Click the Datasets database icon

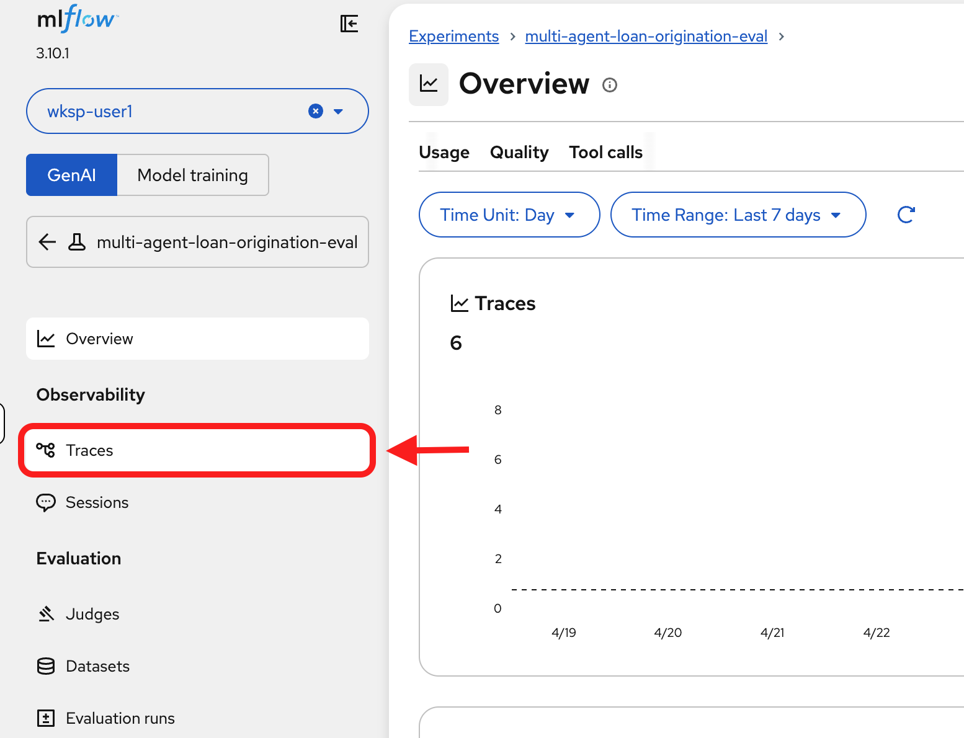tap(46, 666)
